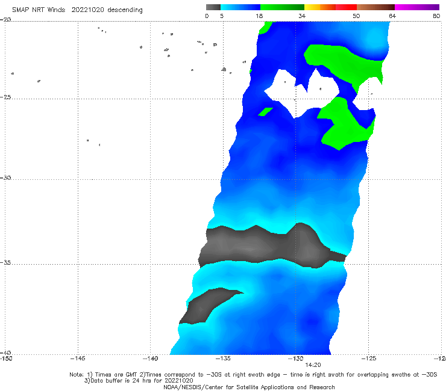Click the yellow-orange 34-50 color bar segment

330,7
